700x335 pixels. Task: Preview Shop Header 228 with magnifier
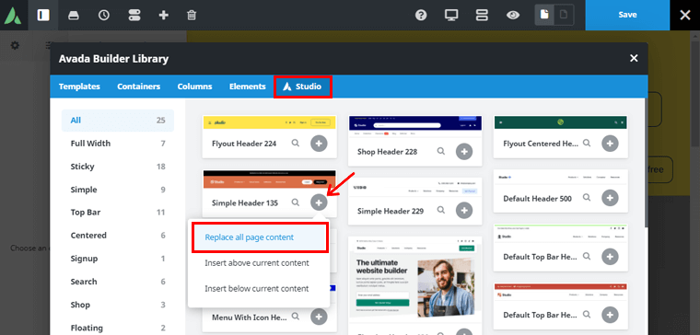coord(441,151)
